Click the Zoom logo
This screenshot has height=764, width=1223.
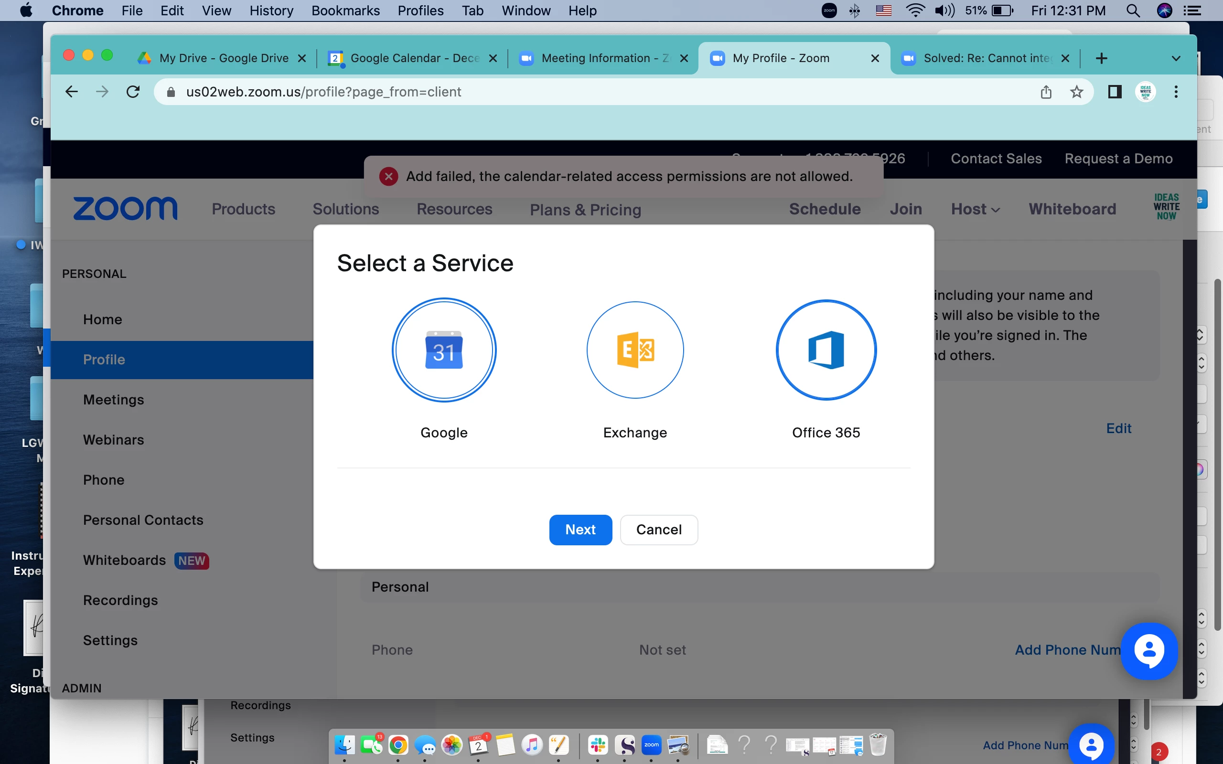tap(125, 209)
